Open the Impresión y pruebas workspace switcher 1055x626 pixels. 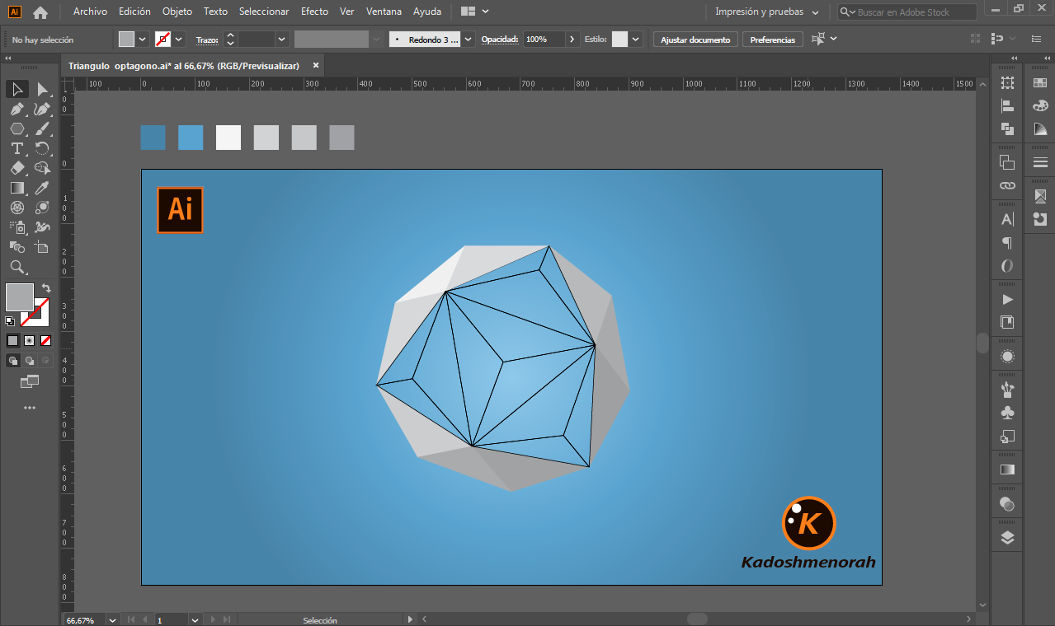pos(767,12)
